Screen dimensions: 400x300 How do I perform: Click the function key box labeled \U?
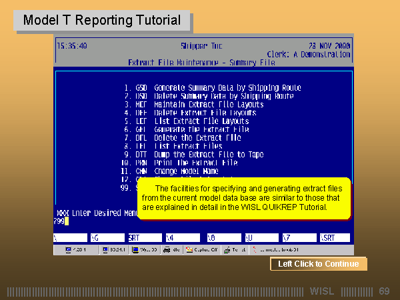pos(262,238)
